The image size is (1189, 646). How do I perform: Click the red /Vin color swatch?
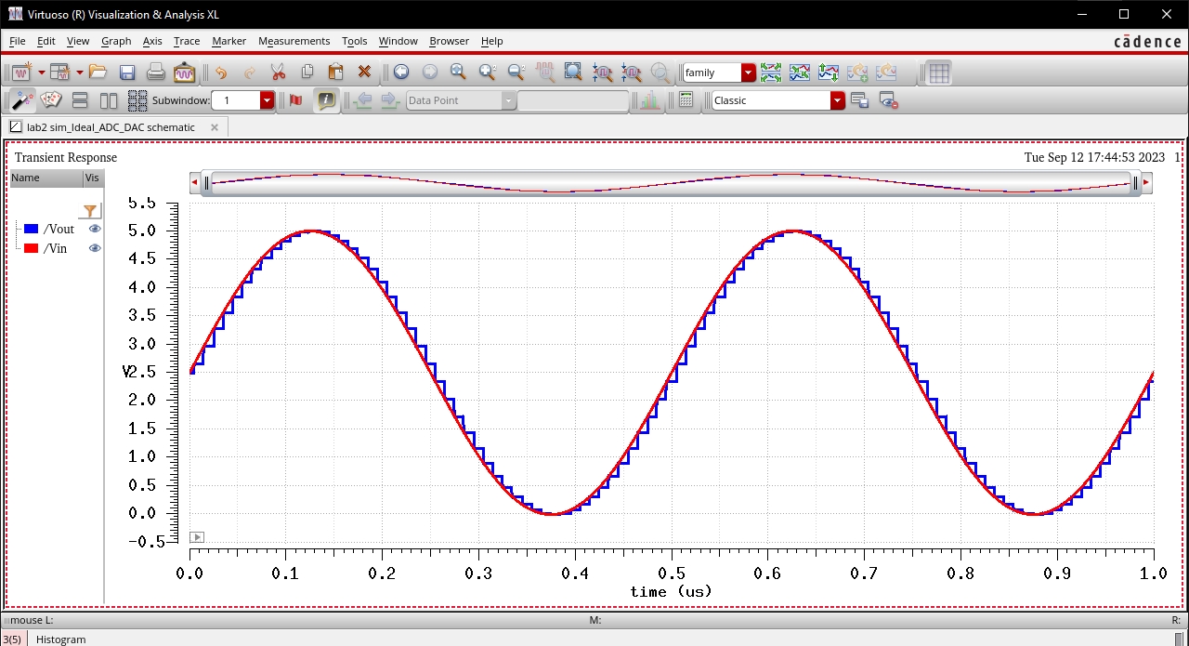31,248
